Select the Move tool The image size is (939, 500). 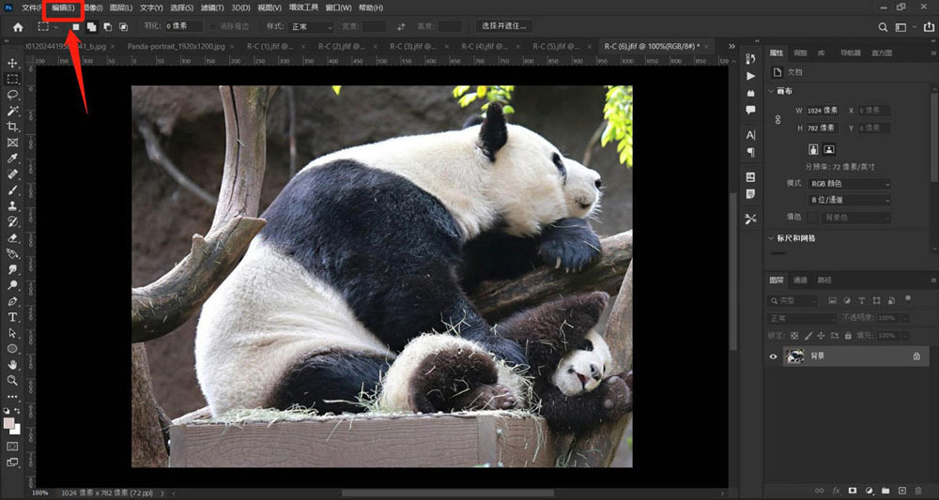13,63
